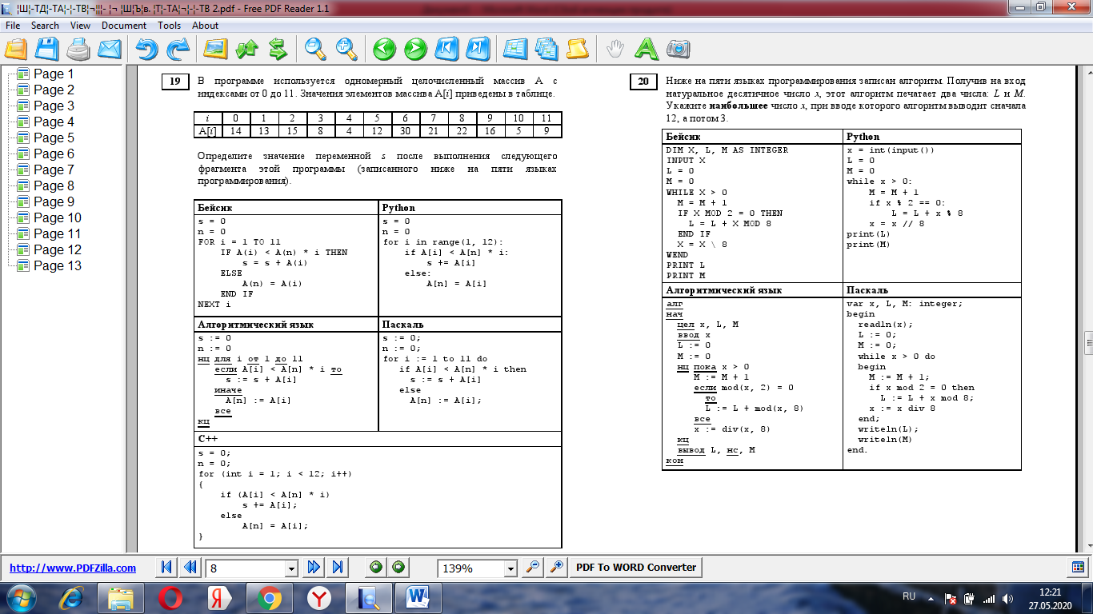The width and height of the screenshot is (1093, 614).
Task: Click the picture icon in the toolbar
Action: [216, 49]
